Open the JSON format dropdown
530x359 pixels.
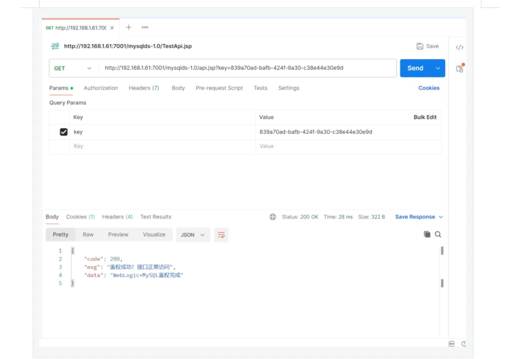click(193, 235)
